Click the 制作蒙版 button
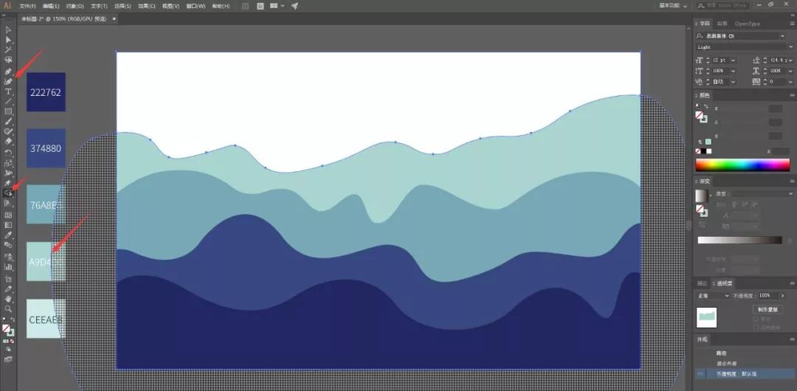The height and width of the screenshot is (391, 797). [x=767, y=309]
